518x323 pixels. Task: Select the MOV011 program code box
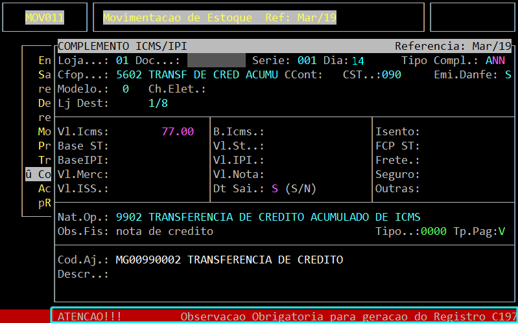pos(45,17)
